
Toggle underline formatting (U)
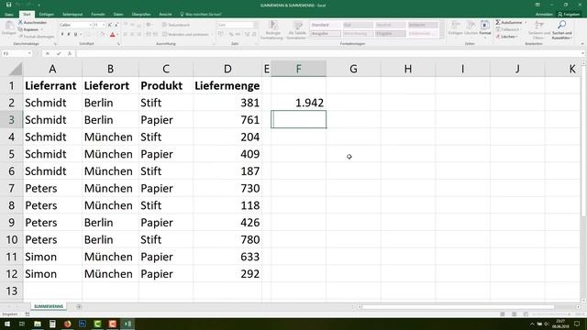tap(75, 35)
